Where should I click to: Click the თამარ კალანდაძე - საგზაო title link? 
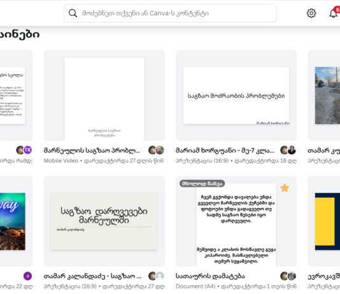click(x=92, y=276)
